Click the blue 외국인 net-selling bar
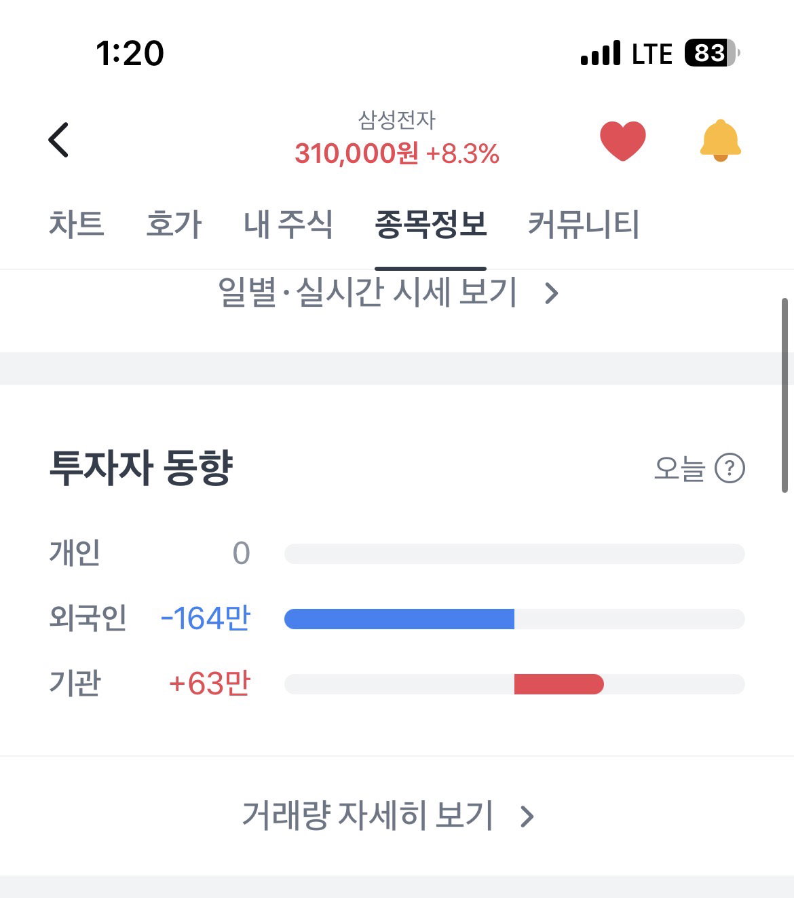The width and height of the screenshot is (794, 898). click(399, 619)
